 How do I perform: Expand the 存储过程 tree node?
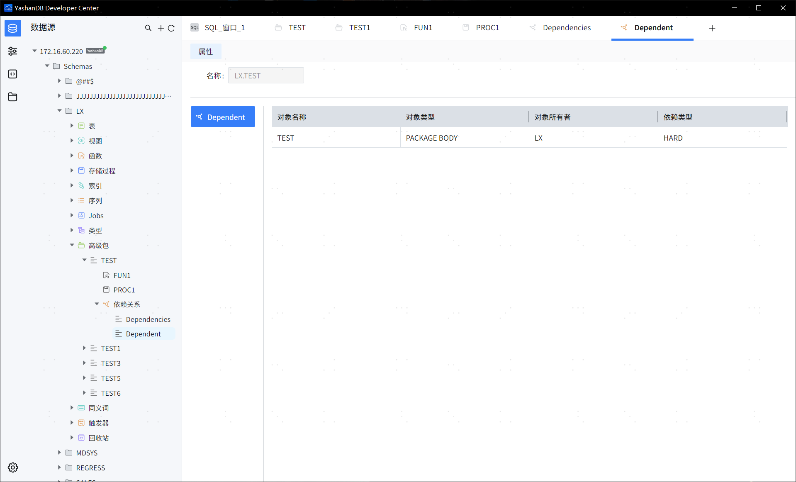72,170
